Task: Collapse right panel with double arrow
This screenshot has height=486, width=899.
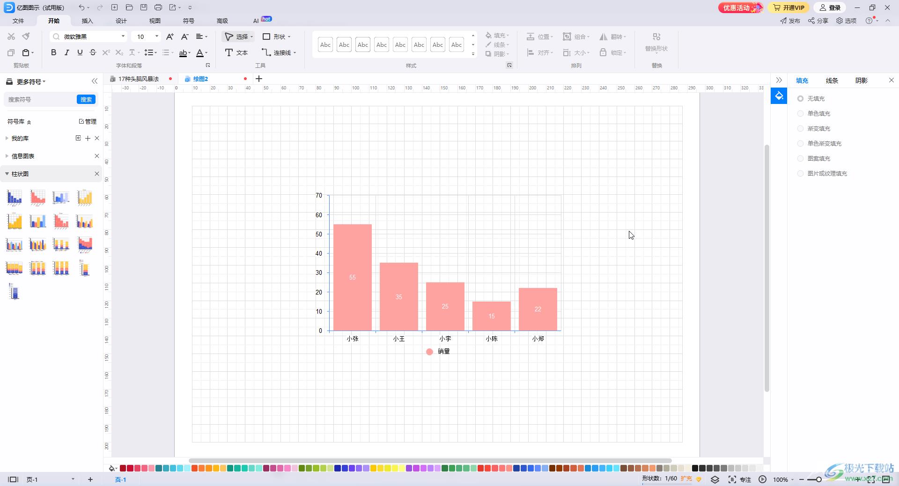Action: (779, 80)
